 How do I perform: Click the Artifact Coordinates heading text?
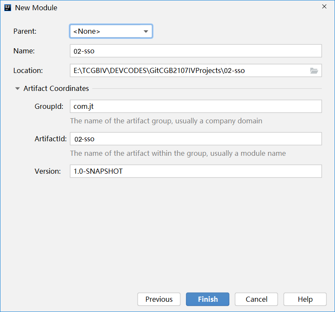pyautogui.click(x=56, y=88)
